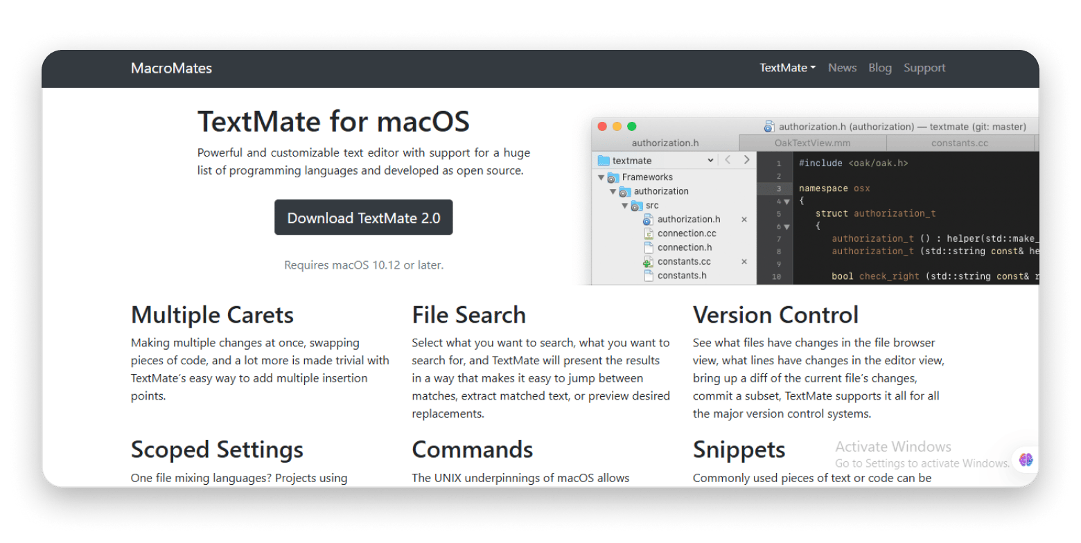Collapse the src folder disclosure triangle

point(625,204)
